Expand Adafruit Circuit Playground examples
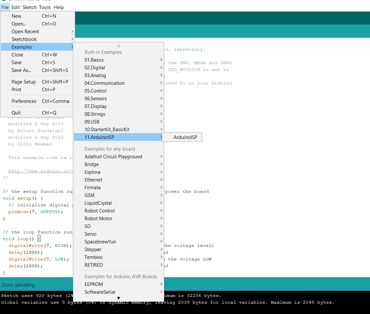Viewport: 370px width, 314px height. (x=119, y=157)
